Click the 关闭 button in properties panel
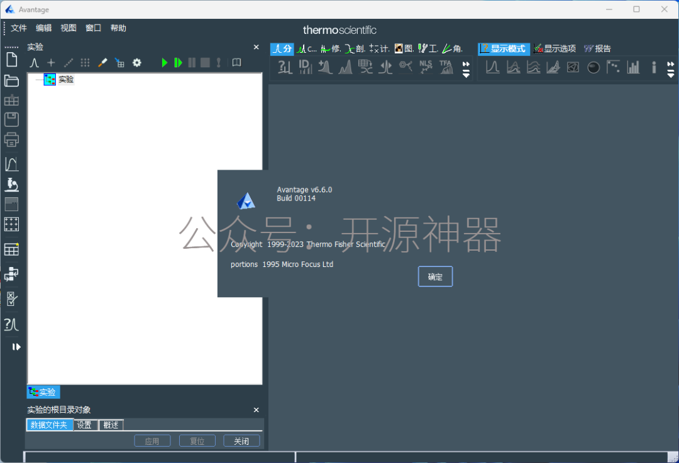The height and width of the screenshot is (463, 679). (x=241, y=441)
